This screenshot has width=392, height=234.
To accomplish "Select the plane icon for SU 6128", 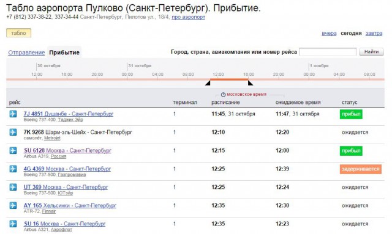I will tap(13, 151).
